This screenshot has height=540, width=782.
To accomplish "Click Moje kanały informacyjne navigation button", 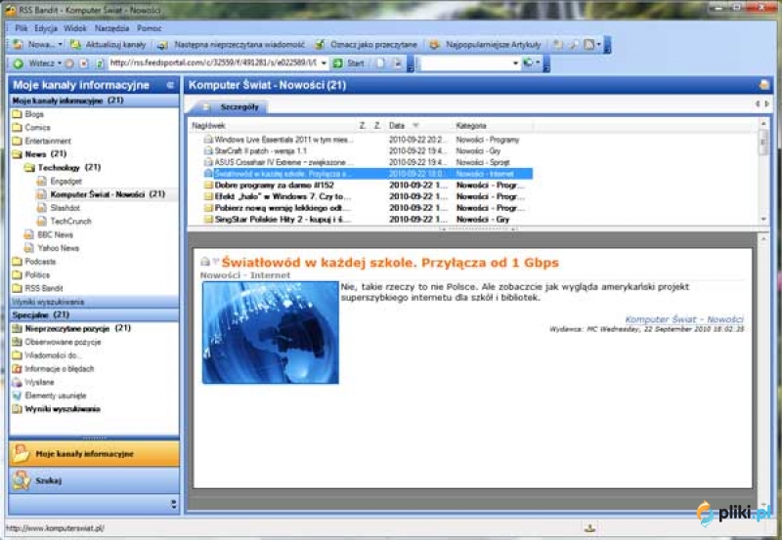I will (94, 454).
